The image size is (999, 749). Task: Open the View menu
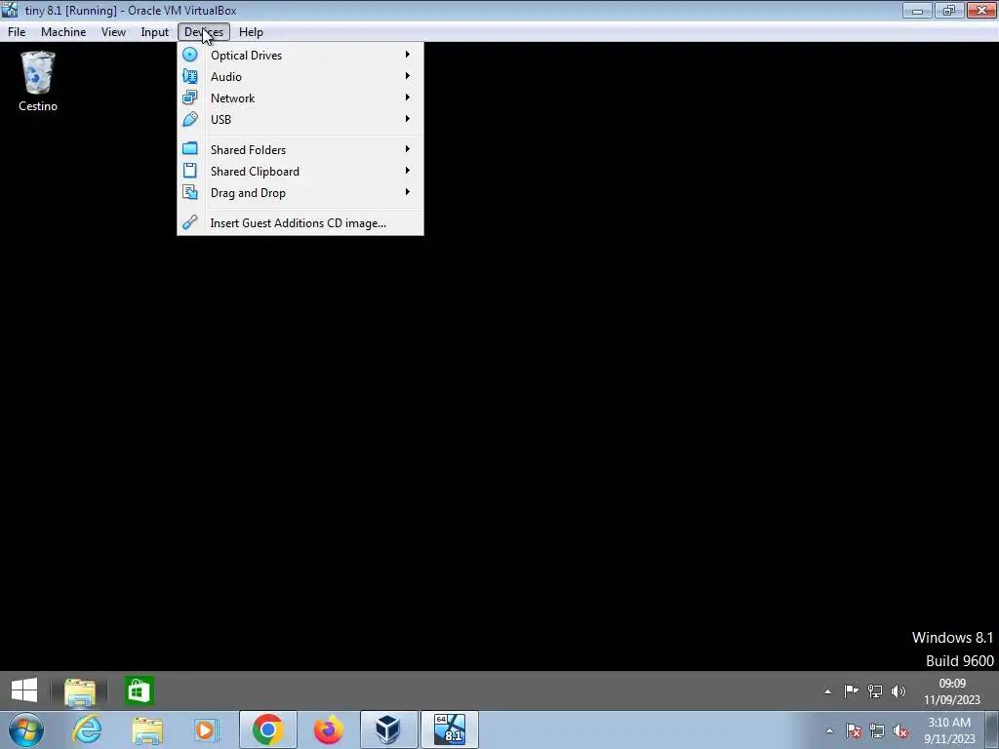click(113, 32)
